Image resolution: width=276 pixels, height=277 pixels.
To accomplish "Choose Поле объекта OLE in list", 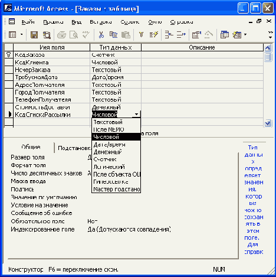I will 116,174.
